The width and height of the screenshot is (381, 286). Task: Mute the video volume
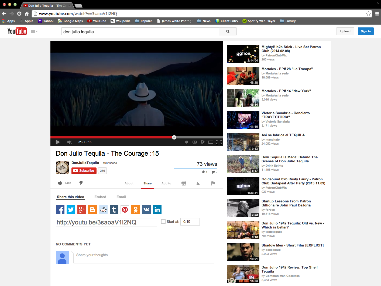coord(70,142)
